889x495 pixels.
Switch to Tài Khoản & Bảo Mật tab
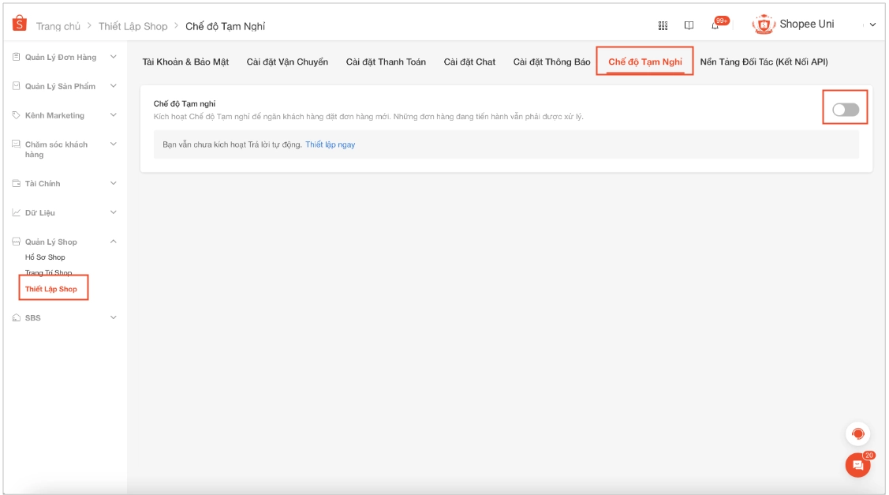tap(185, 62)
